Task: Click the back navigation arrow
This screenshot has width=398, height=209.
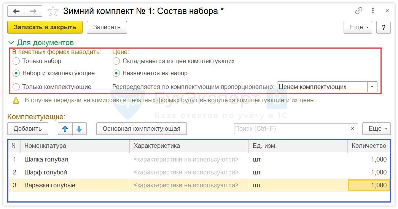Action: [16, 11]
